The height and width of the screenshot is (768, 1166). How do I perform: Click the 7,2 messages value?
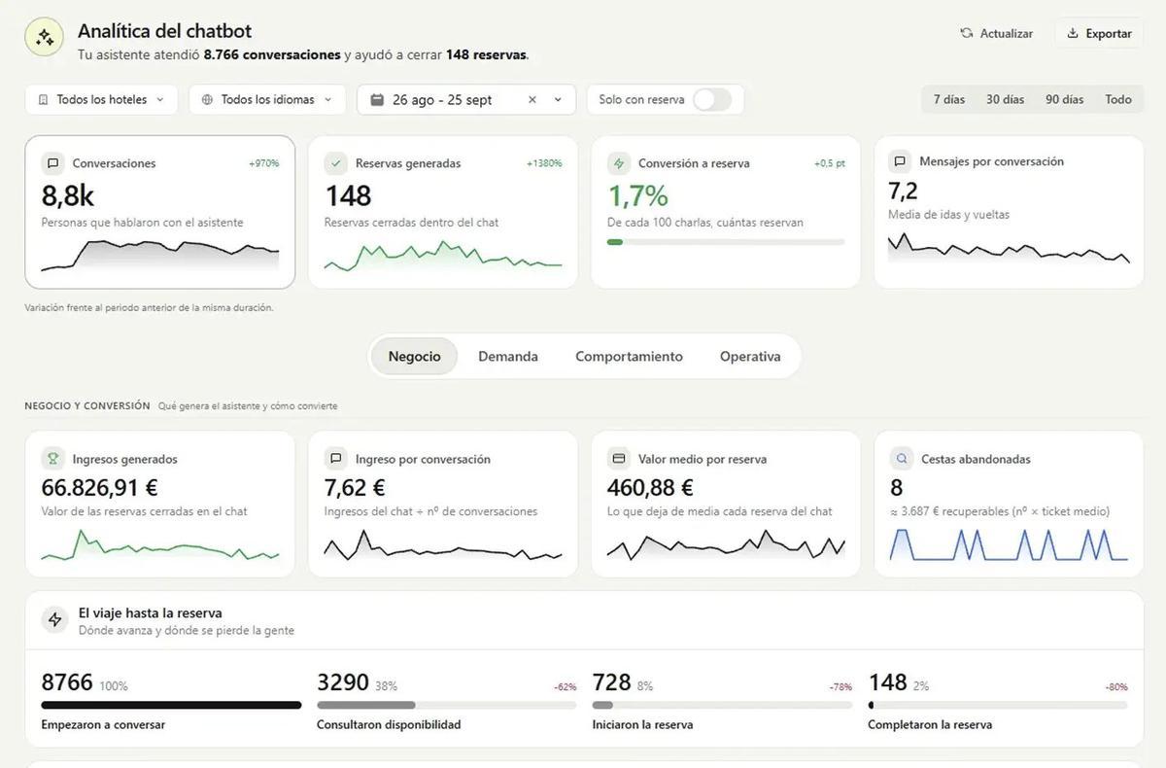(x=903, y=191)
